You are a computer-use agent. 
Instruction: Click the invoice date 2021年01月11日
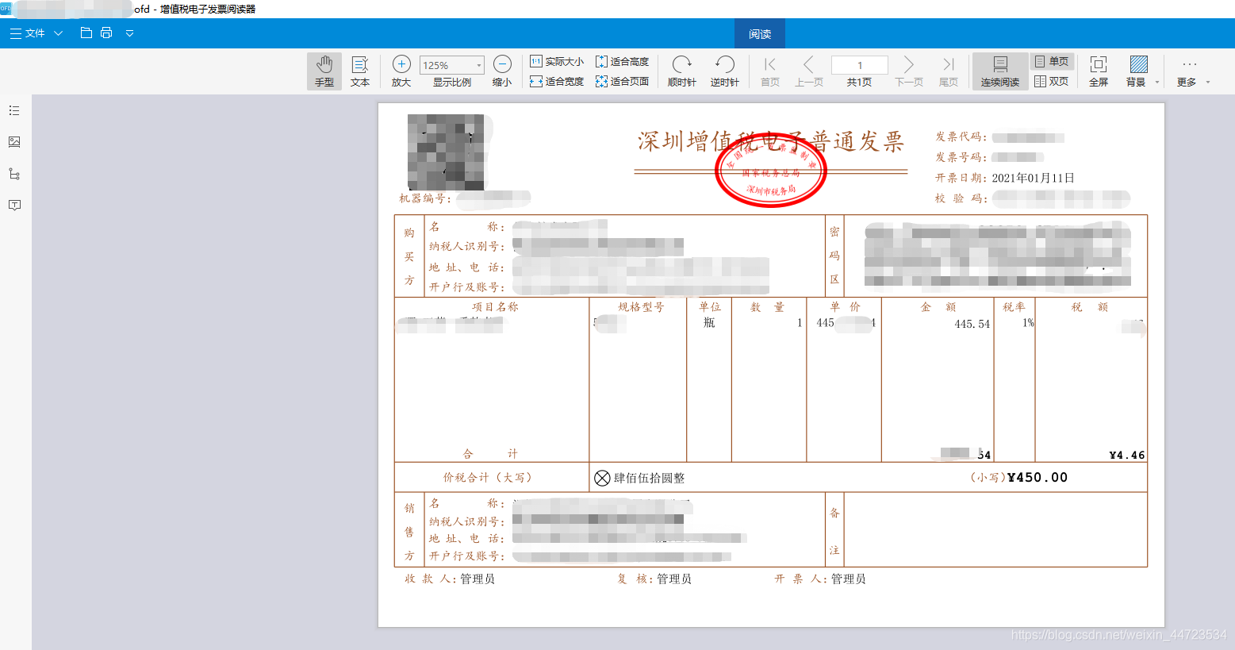1033,178
